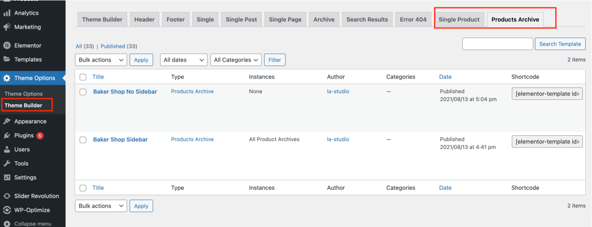Open the All Categories dropdown

tap(235, 60)
